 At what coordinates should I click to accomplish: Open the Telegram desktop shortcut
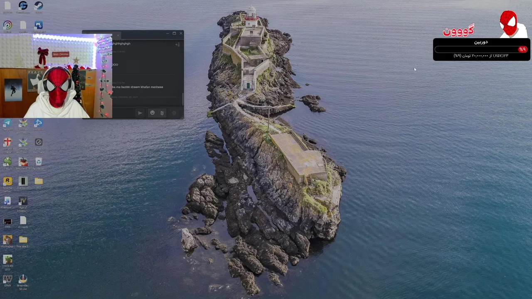click(7, 125)
